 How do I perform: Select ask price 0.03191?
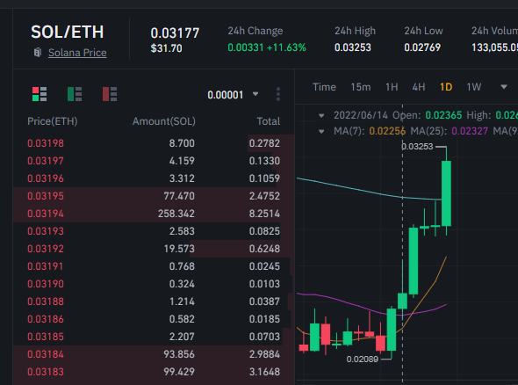pyautogui.click(x=46, y=266)
